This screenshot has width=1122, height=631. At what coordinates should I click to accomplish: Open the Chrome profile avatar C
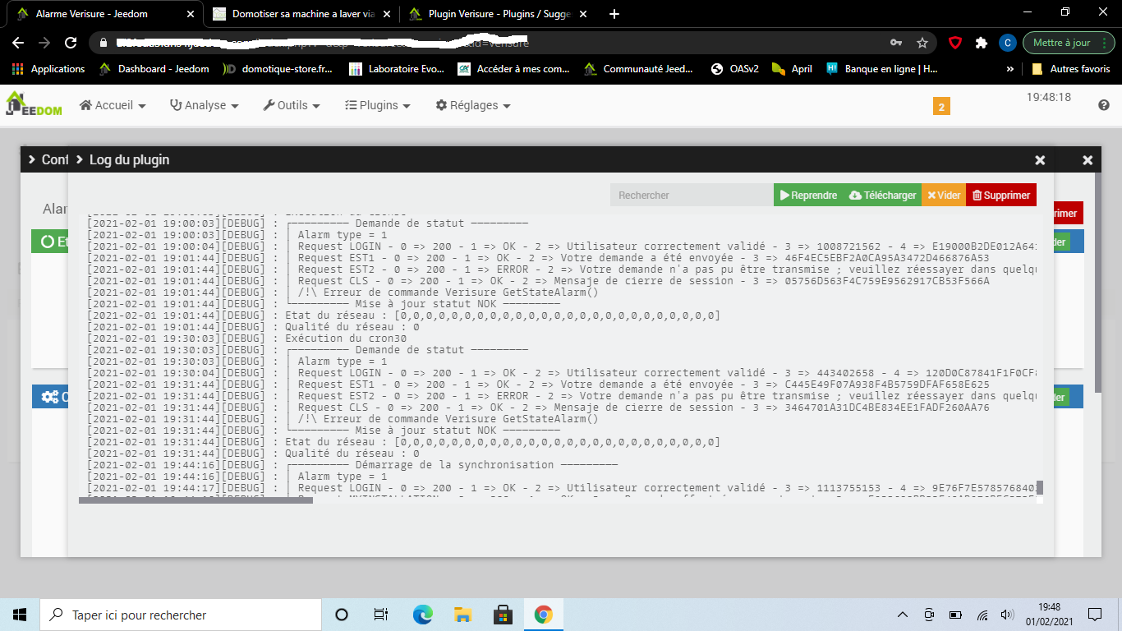1007,43
